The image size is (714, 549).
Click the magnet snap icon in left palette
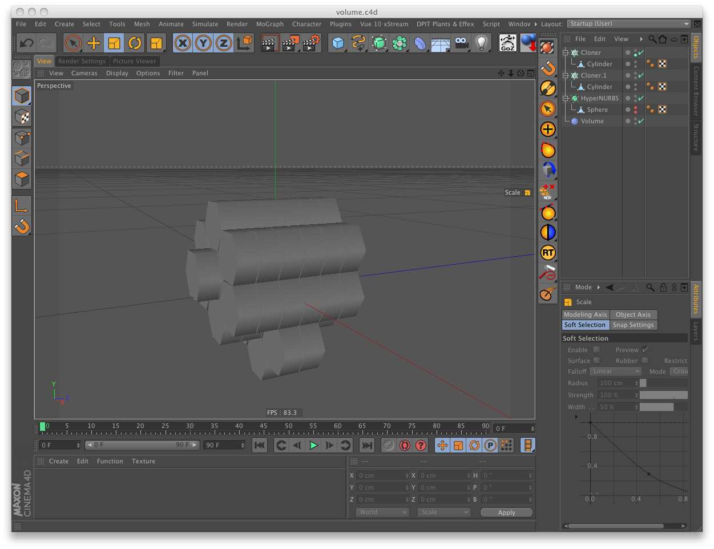(x=22, y=227)
